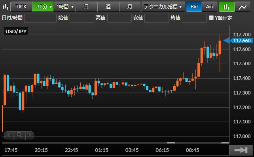Switch to TICK chart interval

pos(21,7)
